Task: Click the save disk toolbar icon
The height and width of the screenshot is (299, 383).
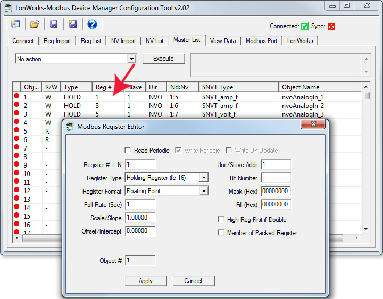Action: pyautogui.click(x=54, y=24)
